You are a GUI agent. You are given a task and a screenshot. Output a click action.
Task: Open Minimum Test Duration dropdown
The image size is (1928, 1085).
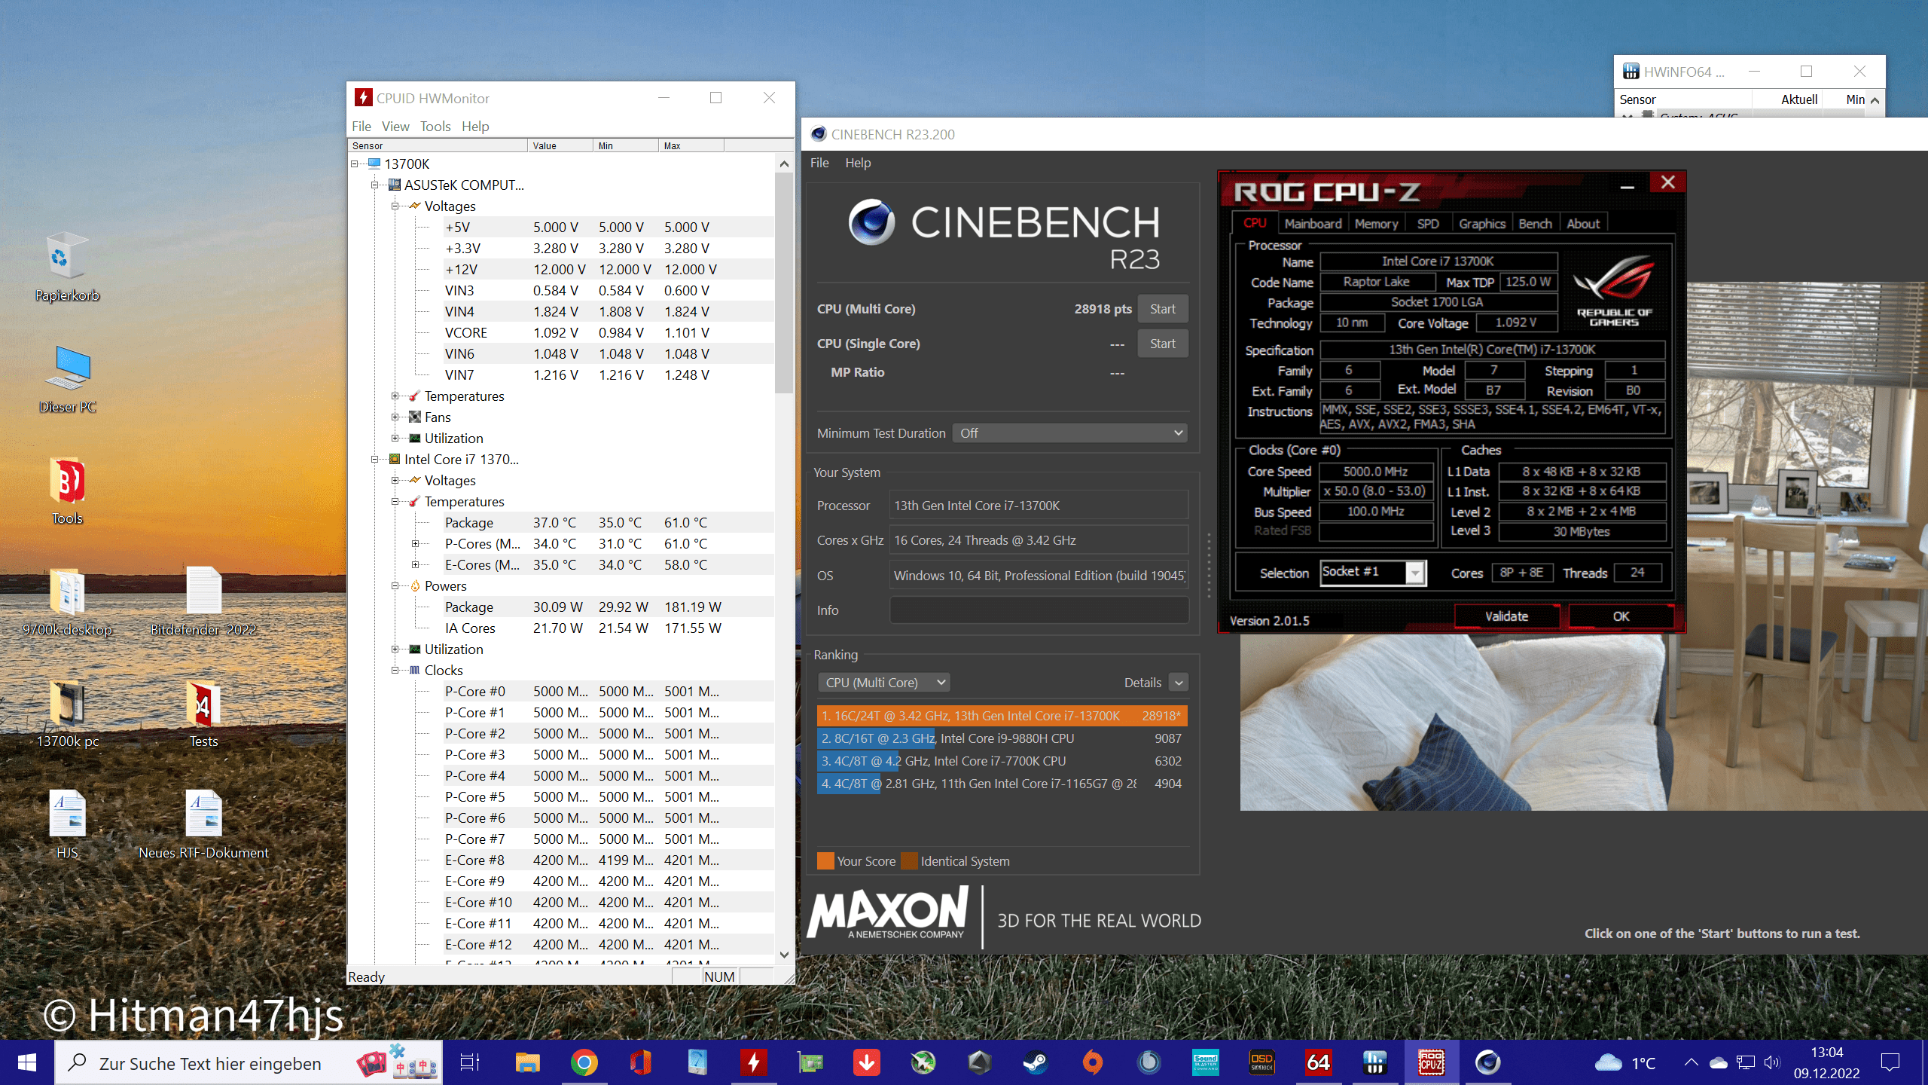(x=1070, y=432)
